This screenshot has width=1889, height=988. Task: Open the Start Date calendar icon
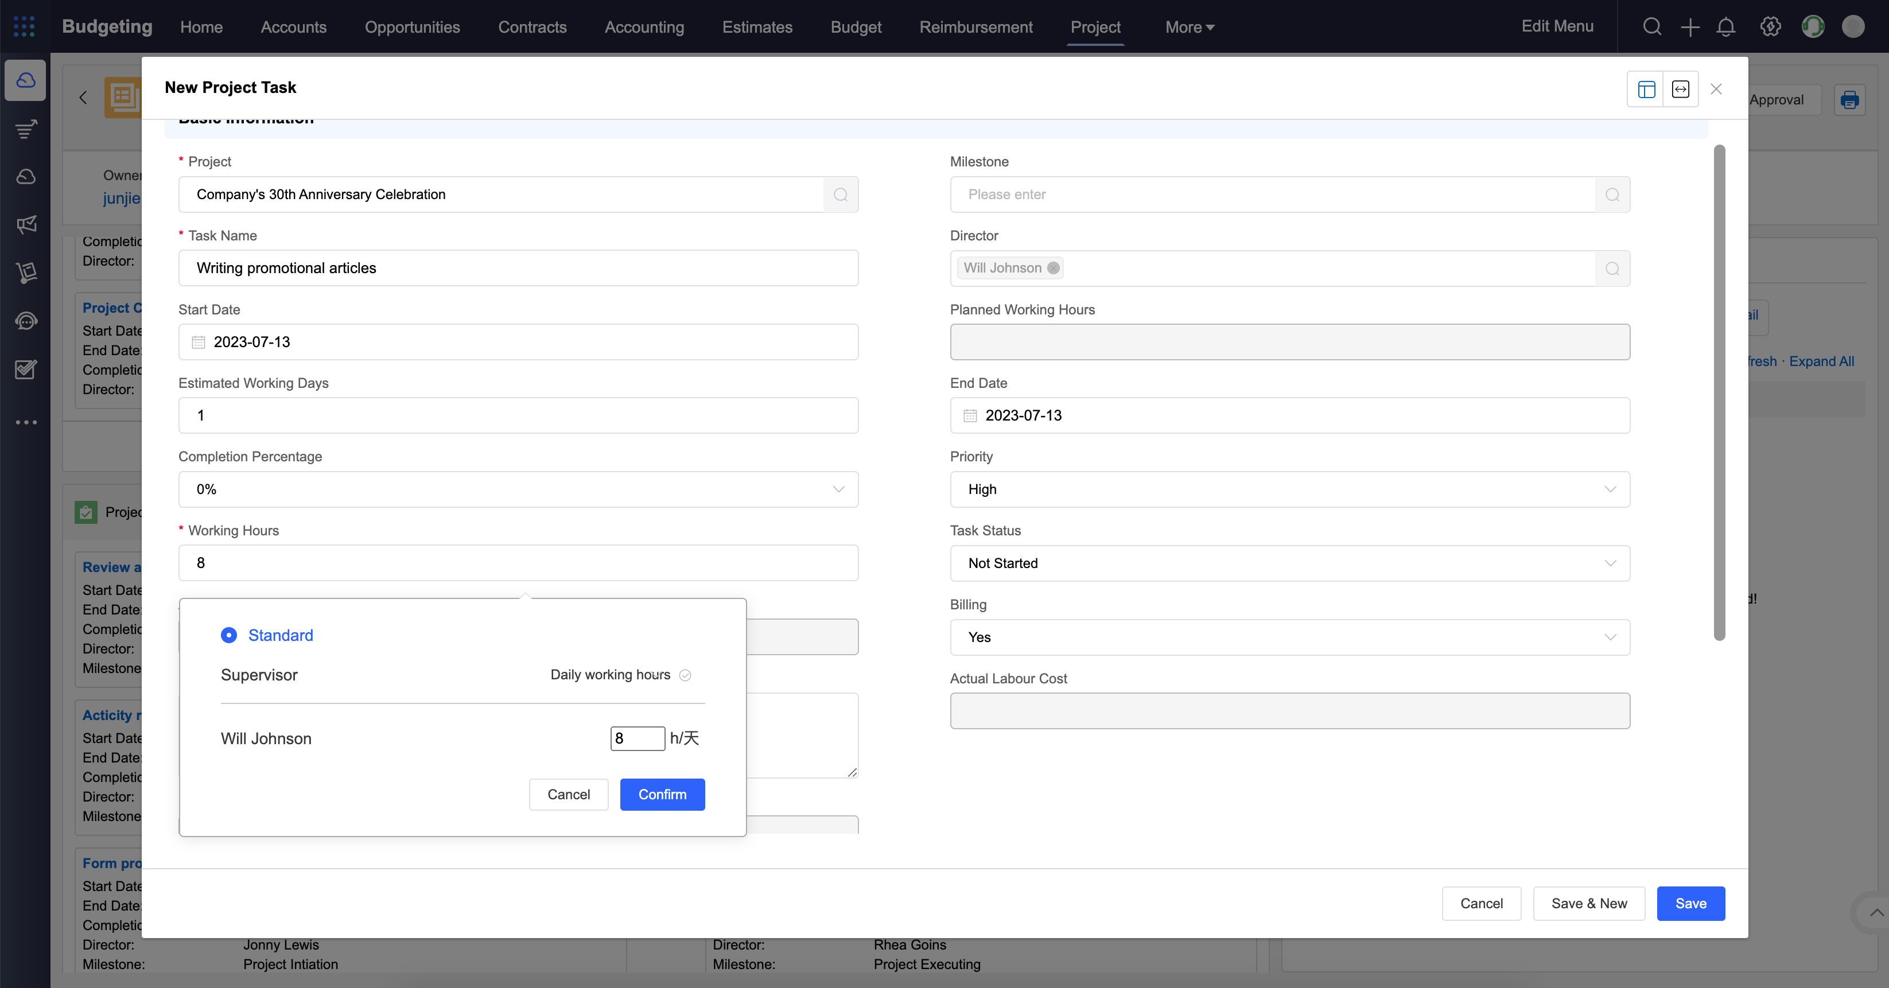(198, 342)
